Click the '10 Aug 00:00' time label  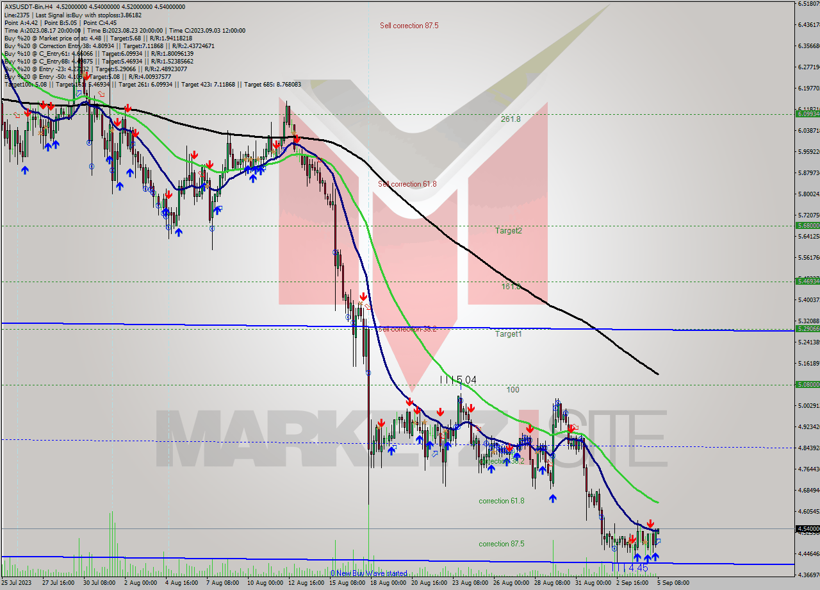tap(265, 583)
